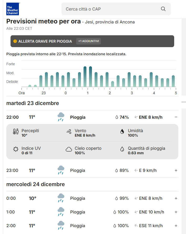Click the tallest rain bar near 1 o'clock

90,76
